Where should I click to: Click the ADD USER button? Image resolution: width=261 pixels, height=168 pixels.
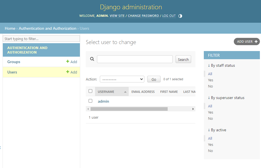click(x=247, y=42)
